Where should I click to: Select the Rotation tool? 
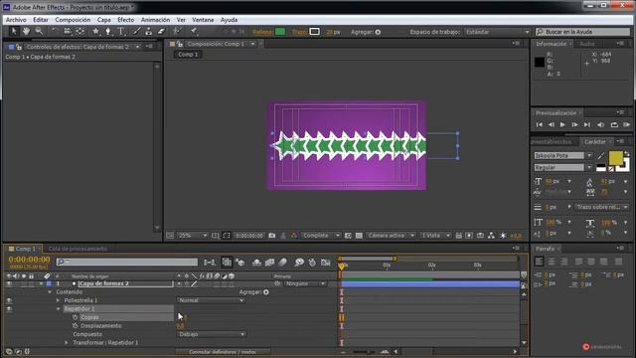(55, 31)
